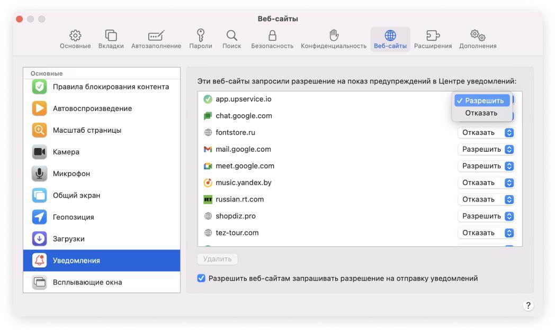
Task: Select the Веб-сайты tab
Action: click(390, 39)
